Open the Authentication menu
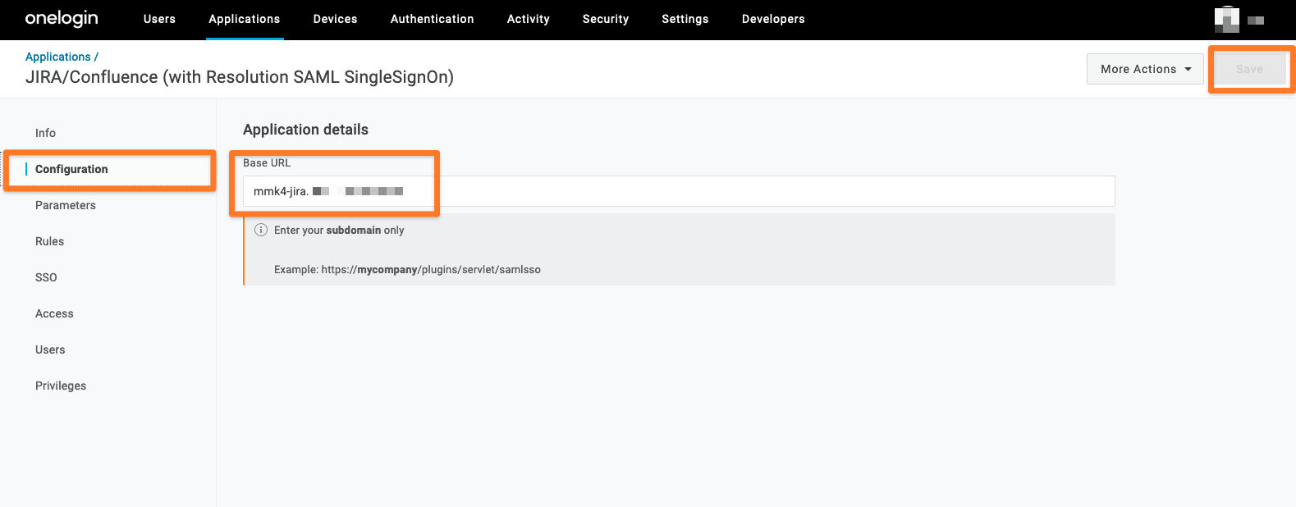 click(433, 19)
